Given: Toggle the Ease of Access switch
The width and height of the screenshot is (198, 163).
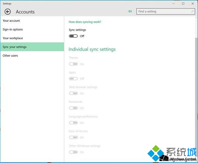Looking at the screenshot, I should point(73,137).
